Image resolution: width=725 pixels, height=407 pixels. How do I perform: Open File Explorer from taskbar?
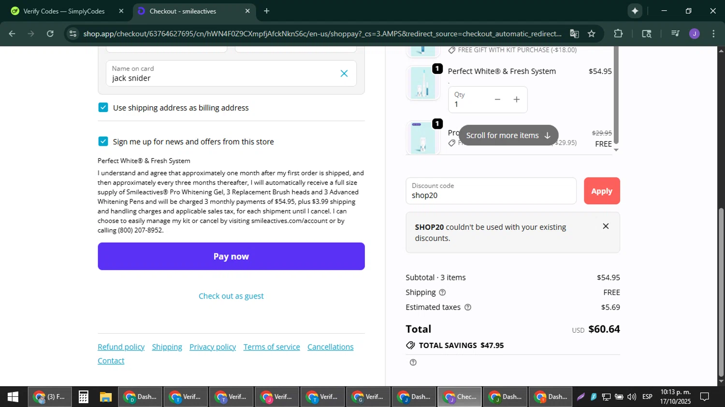click(x=105, y=397)
